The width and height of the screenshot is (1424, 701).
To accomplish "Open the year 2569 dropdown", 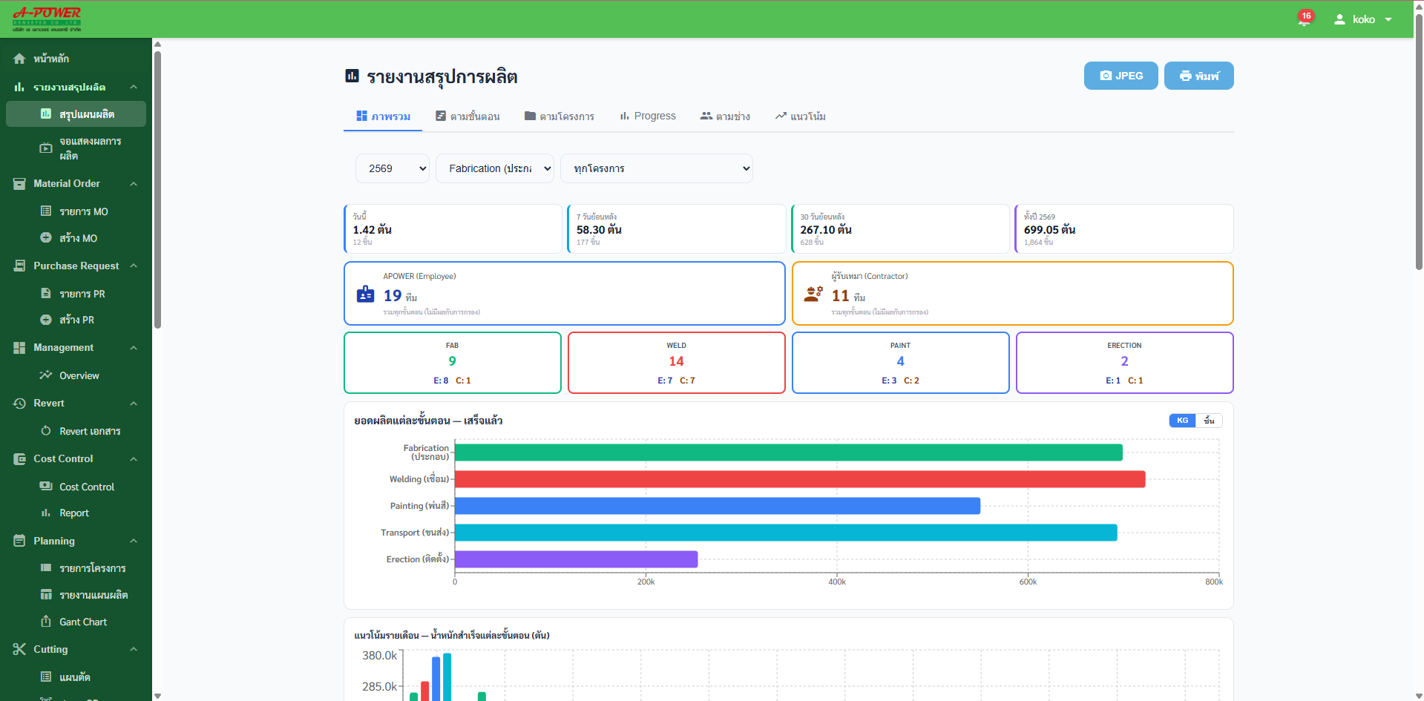I will [x=393, y=168].
